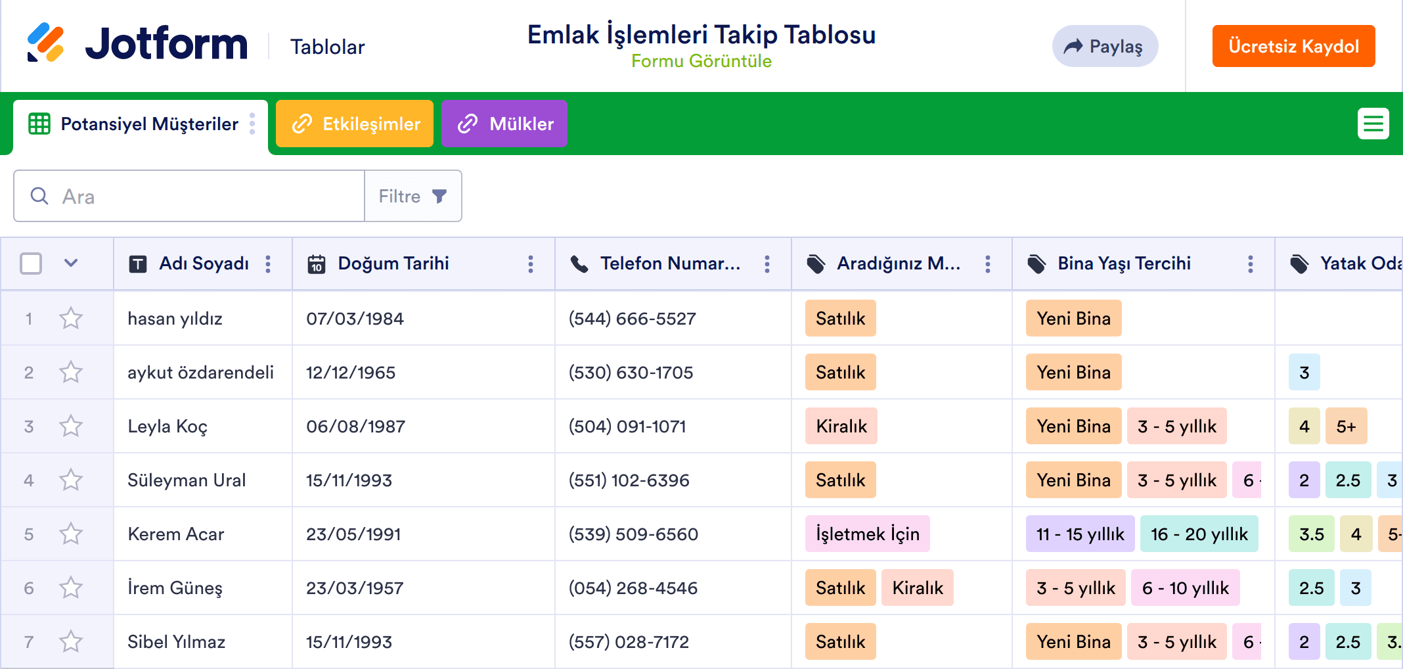The height and width of the screenshot is (669, 1403).
Task: Star the hasan yıldız row
Action: coord(71,319)
